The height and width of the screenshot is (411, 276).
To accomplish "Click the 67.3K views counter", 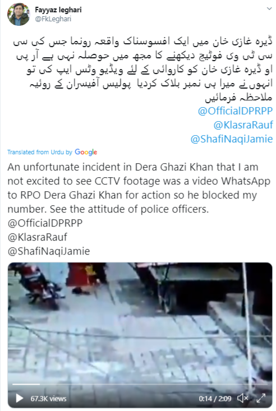I will [x=48, y=399].
